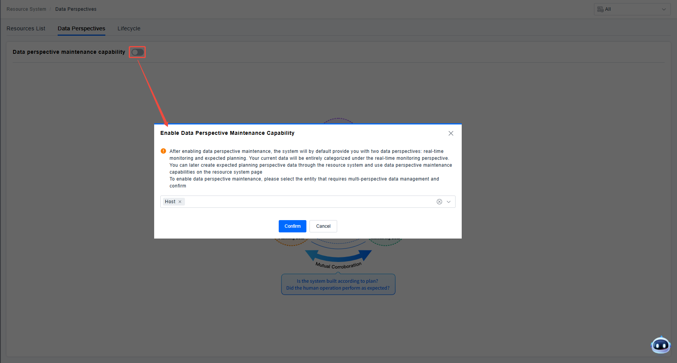Switch to the Resources List tab
677x363 pixels.
tap(26, 28)
